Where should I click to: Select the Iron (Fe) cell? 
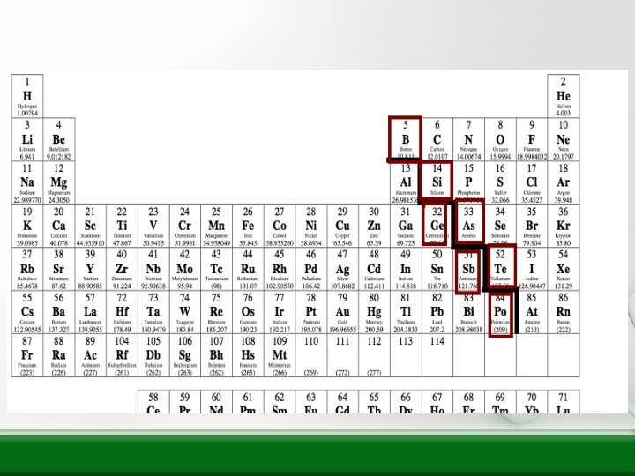(x=248, y=226)
